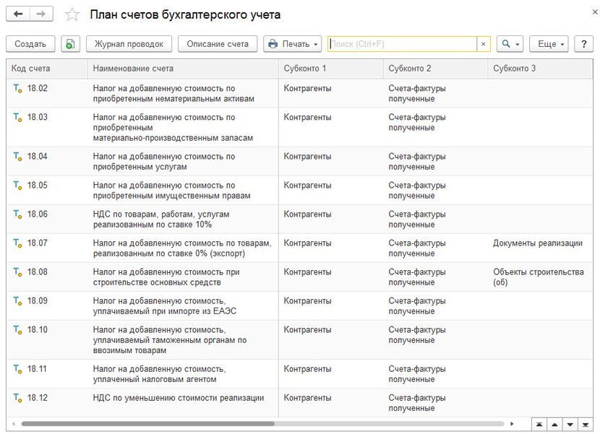The width and height of the screenshot is (600, 434).
Task: Click the account icon of row 18.08
Action: click(17, 272)
